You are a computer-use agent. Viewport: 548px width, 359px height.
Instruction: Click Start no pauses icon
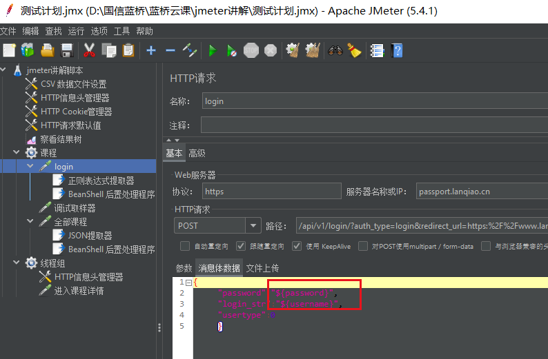click(x=231, y=50)
